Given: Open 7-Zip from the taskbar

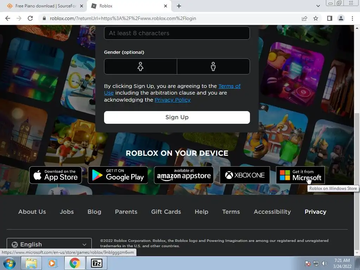Looking at the screenshot, I should pos(96,263).
